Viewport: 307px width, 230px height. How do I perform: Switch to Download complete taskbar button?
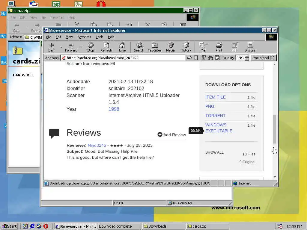(x=119, y=226)
